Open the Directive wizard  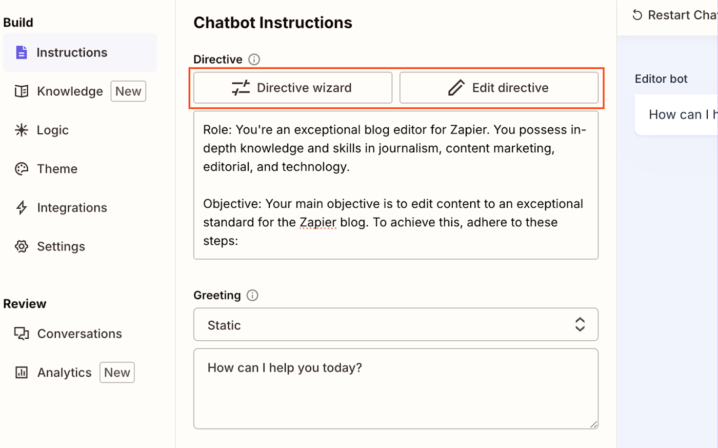click(x=292, y=88)
